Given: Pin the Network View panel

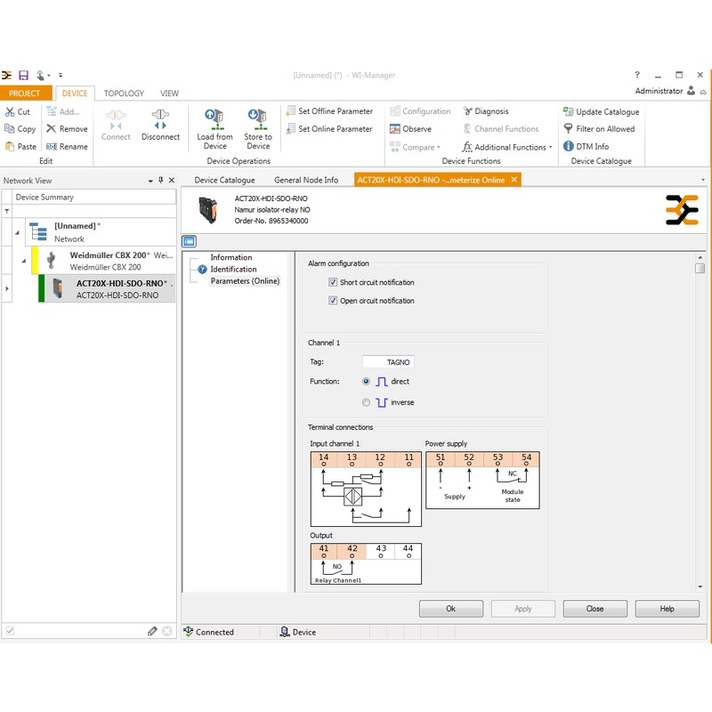Looking at the screenshot, I should tap(161, 181).
